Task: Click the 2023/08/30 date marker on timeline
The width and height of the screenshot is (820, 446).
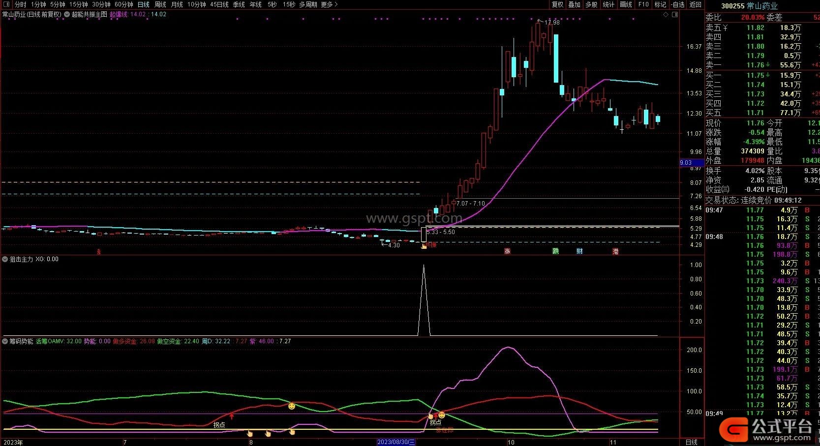Action: 396,442
